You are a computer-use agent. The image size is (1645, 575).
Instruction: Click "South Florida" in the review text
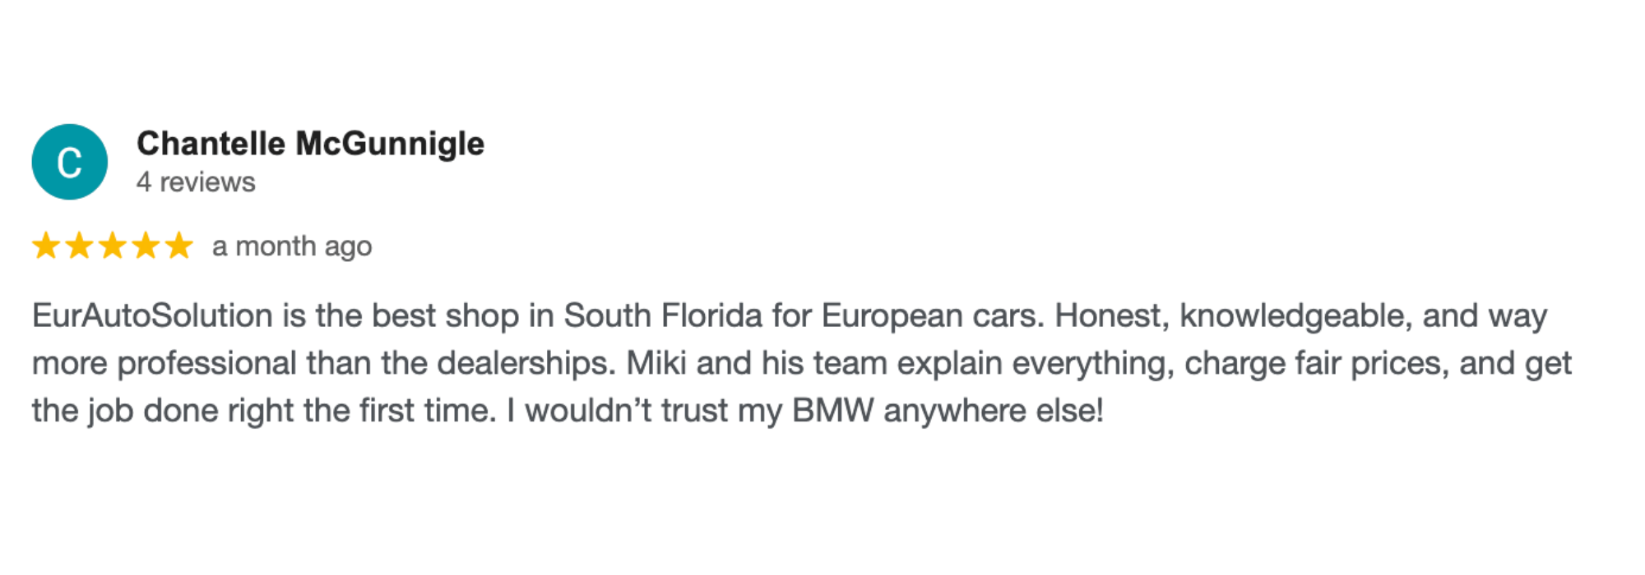pos(663,316)
